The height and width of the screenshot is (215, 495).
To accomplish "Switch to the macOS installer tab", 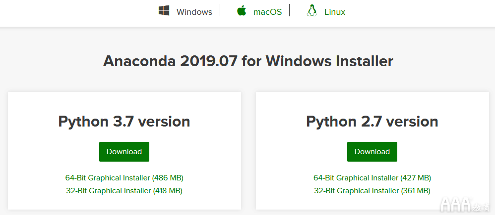I will 267,12.
